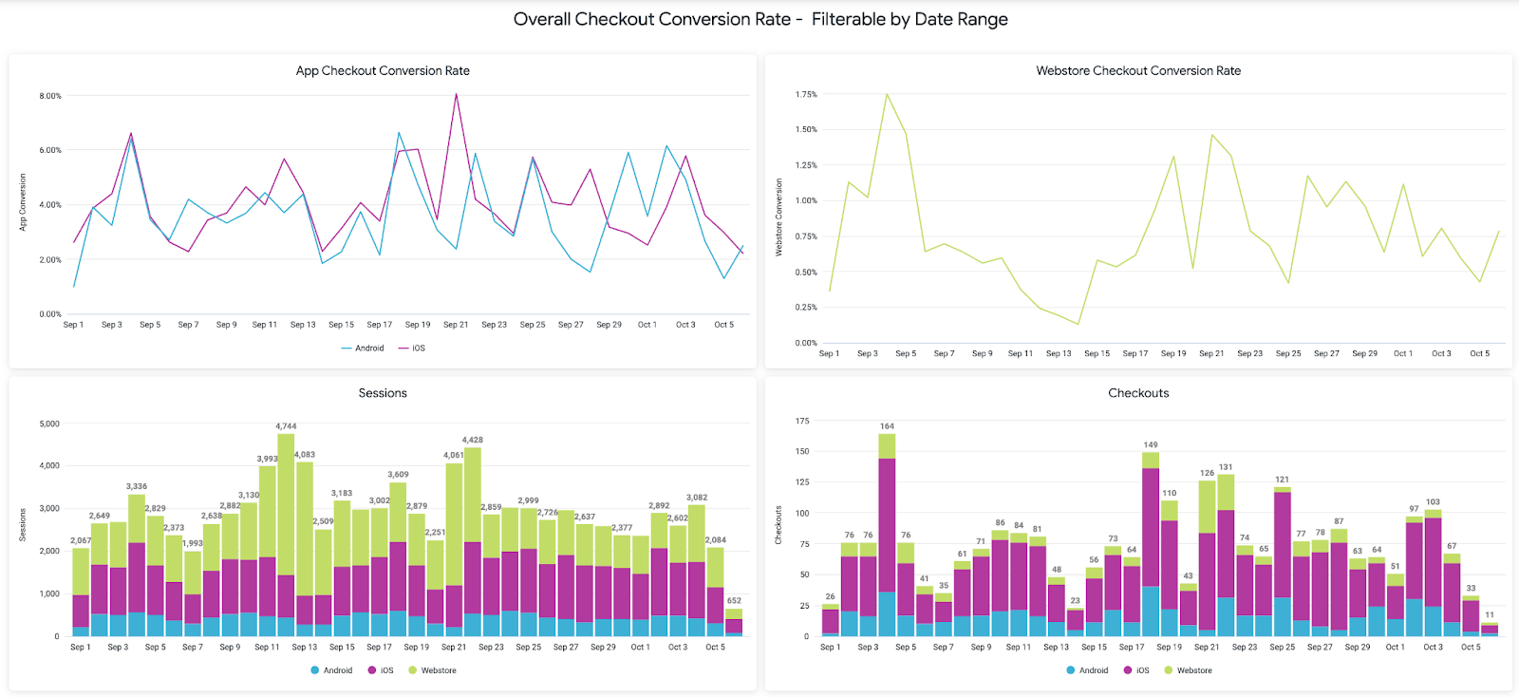Toggle the iOS legend dot in Sessions chart
This screenshot has width=1519, height=697.
click(372, 670)
